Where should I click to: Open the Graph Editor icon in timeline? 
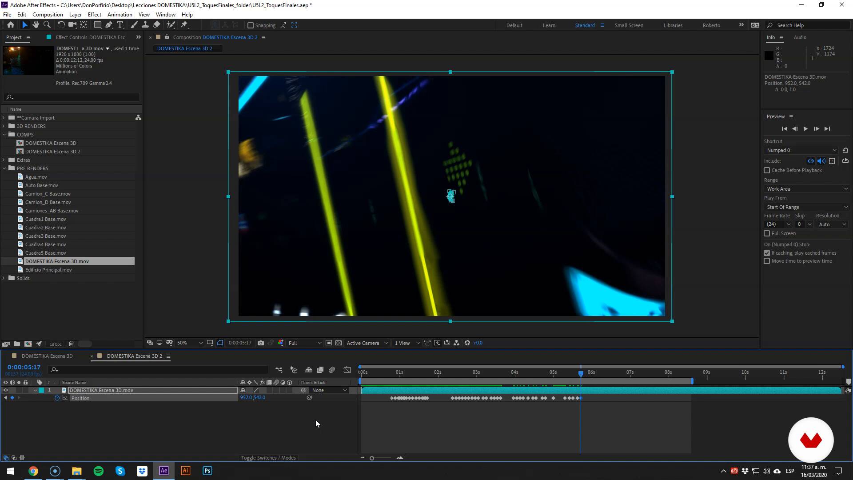pos(347,370)
